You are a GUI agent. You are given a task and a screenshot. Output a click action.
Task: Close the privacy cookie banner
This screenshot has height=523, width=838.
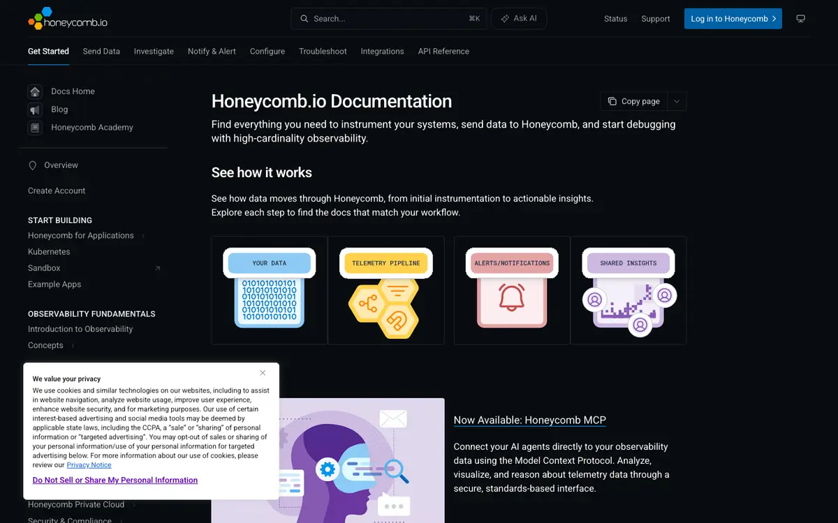click(263, 373)
